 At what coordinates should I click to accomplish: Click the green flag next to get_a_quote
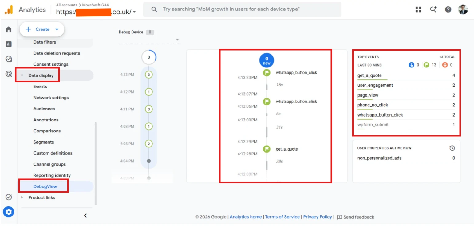(267, 149)
